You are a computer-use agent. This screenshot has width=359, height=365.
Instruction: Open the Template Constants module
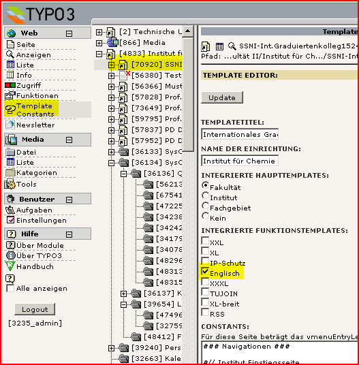point(31,110)
